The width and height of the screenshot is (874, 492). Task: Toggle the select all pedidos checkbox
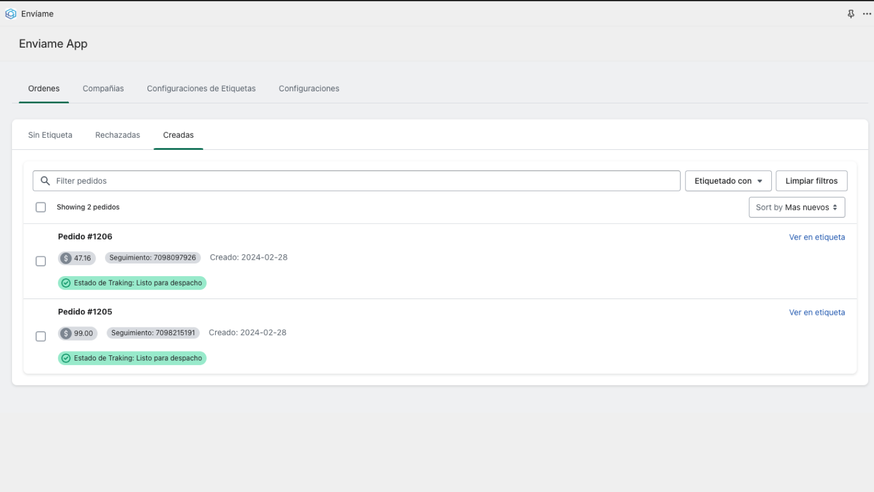[x=41, y=207]
